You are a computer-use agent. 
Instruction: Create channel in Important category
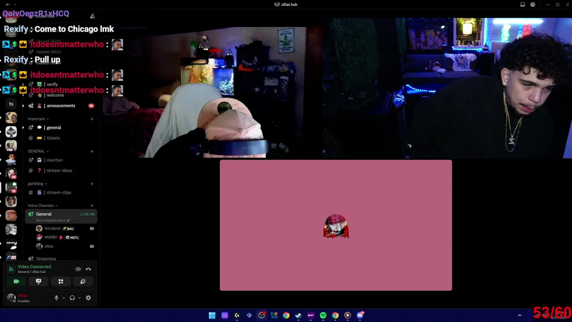tap(92, 119)
